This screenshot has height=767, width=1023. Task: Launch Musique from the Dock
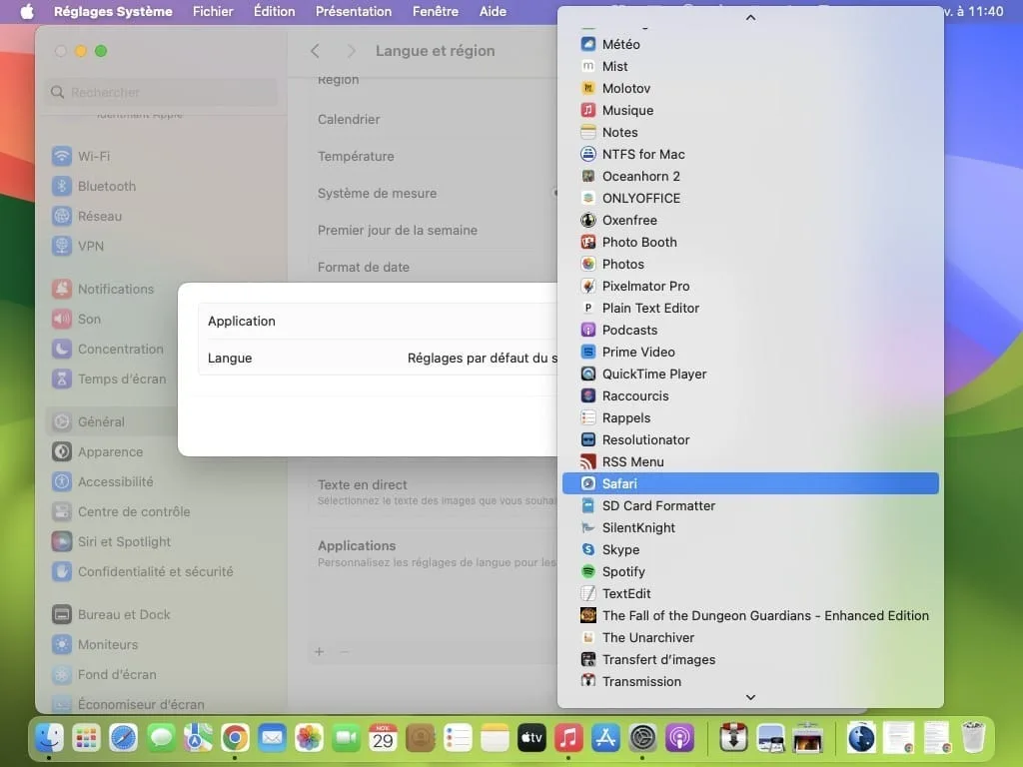(568, 739)
